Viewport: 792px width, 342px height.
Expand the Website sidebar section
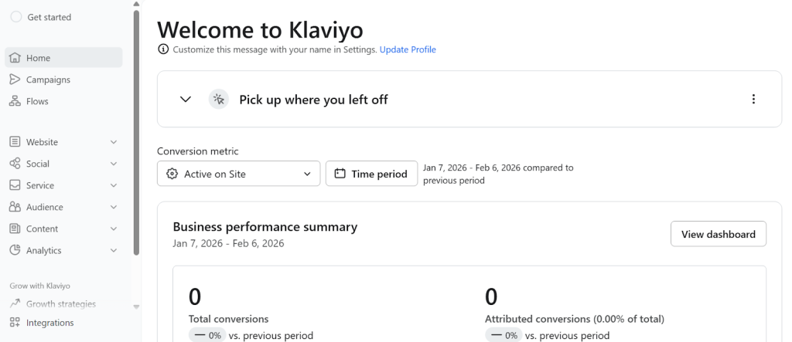[114, 142]
